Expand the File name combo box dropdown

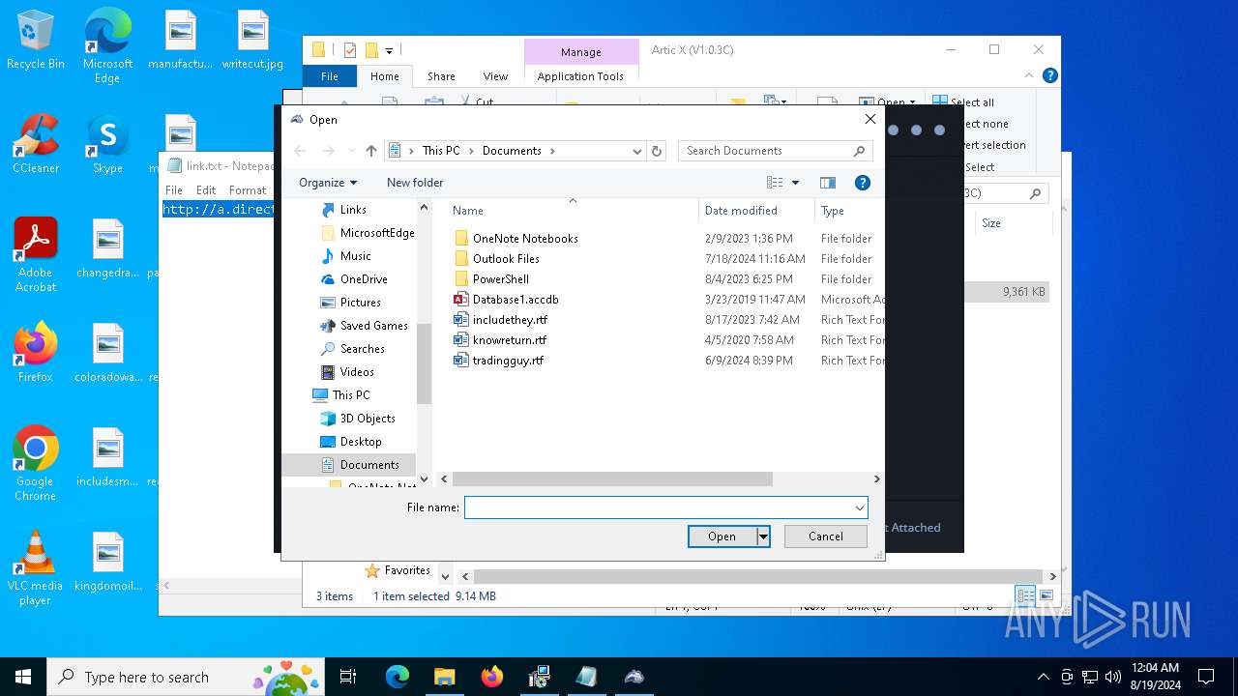(x=859, y=507)
